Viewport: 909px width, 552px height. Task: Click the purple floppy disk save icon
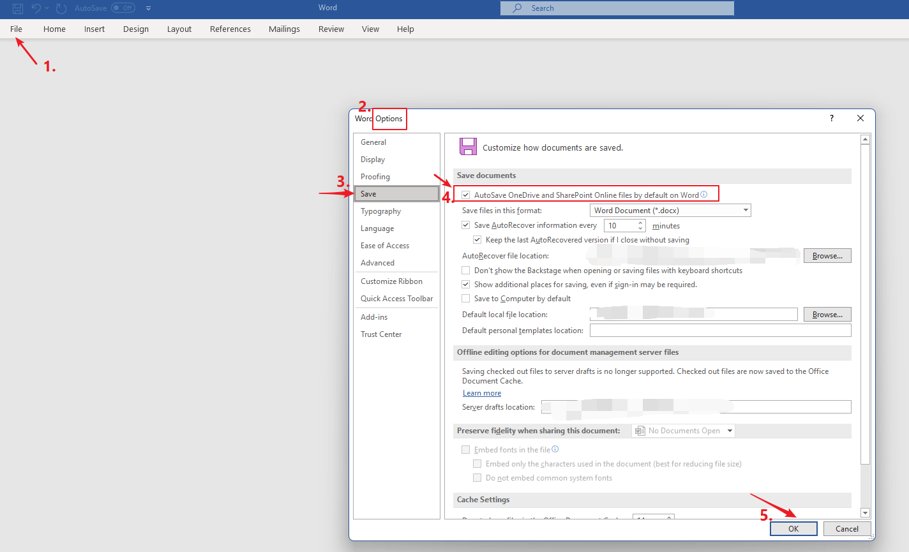coord(468,147)
